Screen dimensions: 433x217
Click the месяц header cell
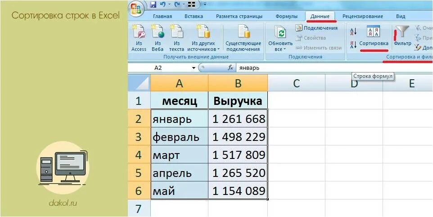180,100
